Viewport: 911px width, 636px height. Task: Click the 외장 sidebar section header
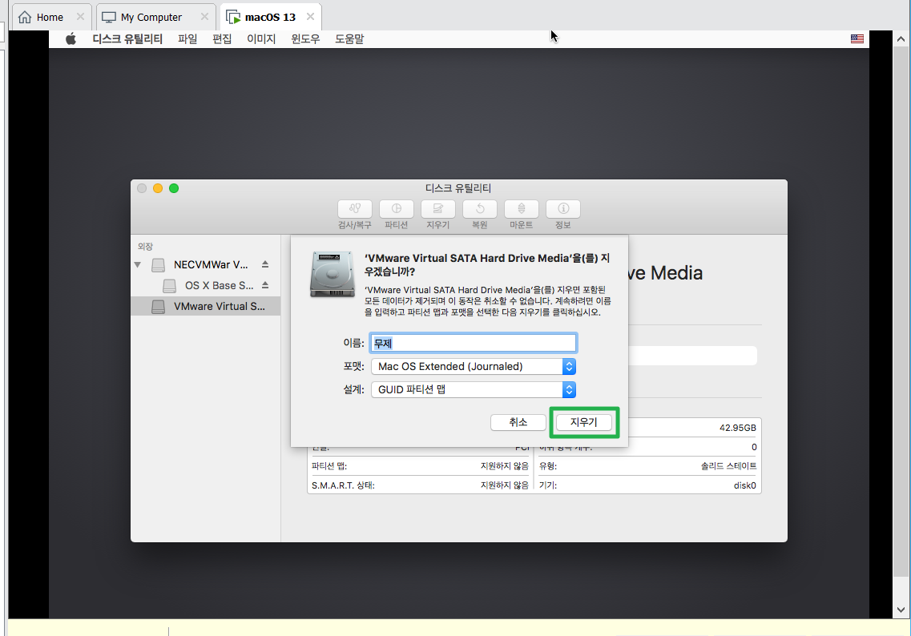[x=145, y=247]
